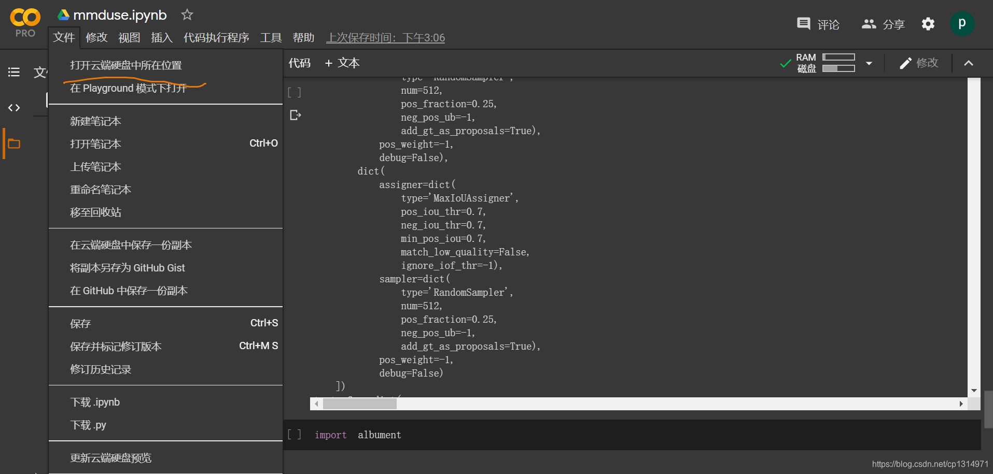Select 在云端硬盘中保存一份副本
993x474 pixels.
click(166, 245)
